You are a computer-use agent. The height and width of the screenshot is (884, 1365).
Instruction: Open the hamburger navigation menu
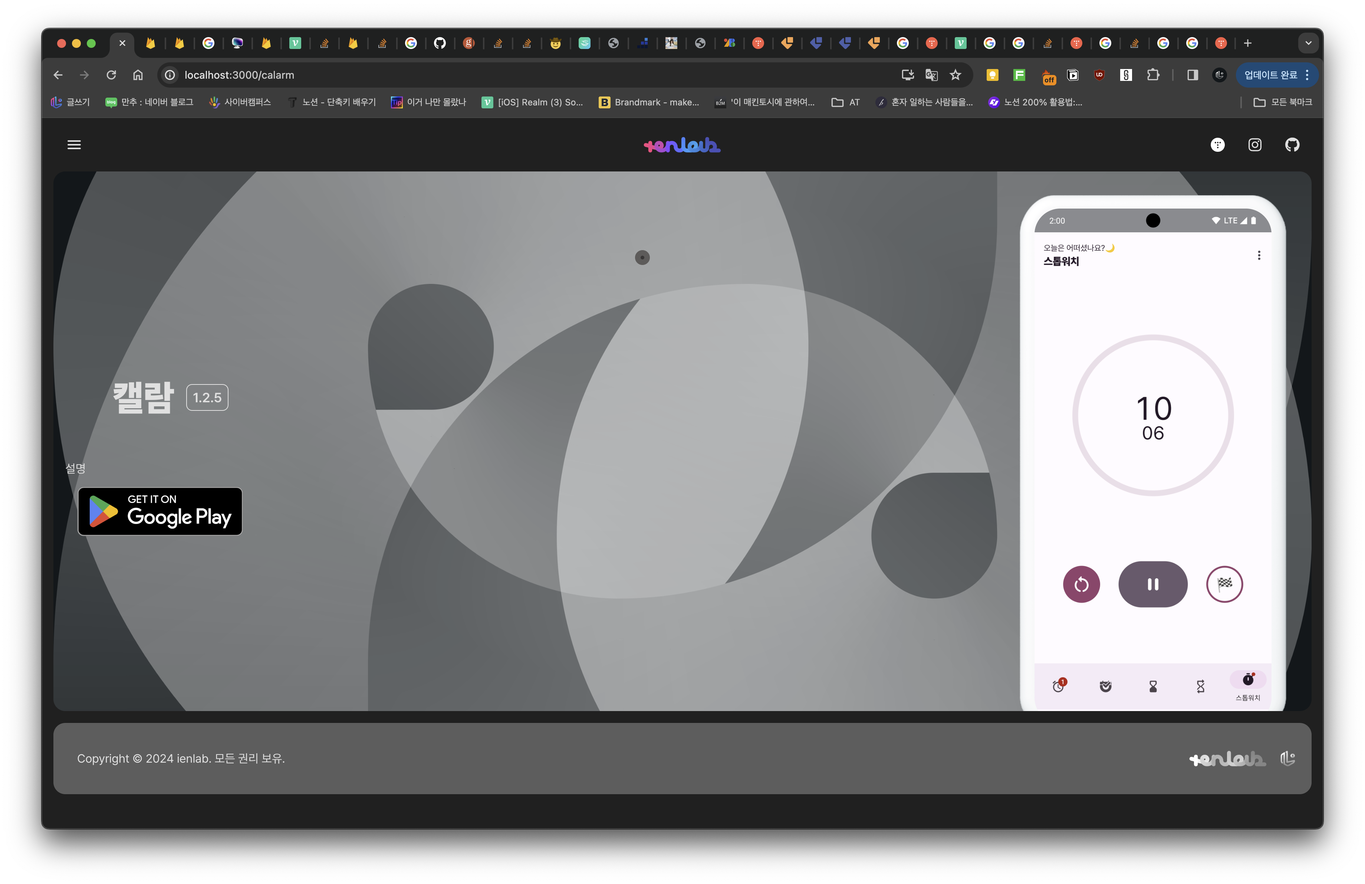(74, 145)
